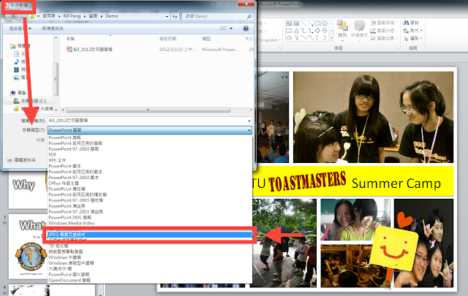Select the arrow line shape
Screen dimensions: 468x296
[310, 23]
